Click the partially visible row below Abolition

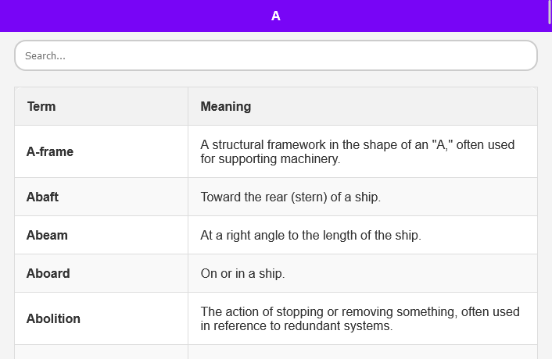coord(275,352)
